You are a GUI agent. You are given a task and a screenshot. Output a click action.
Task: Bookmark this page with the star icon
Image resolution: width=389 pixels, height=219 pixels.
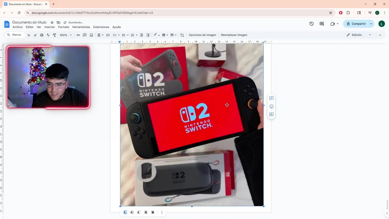tap(331, 13)
